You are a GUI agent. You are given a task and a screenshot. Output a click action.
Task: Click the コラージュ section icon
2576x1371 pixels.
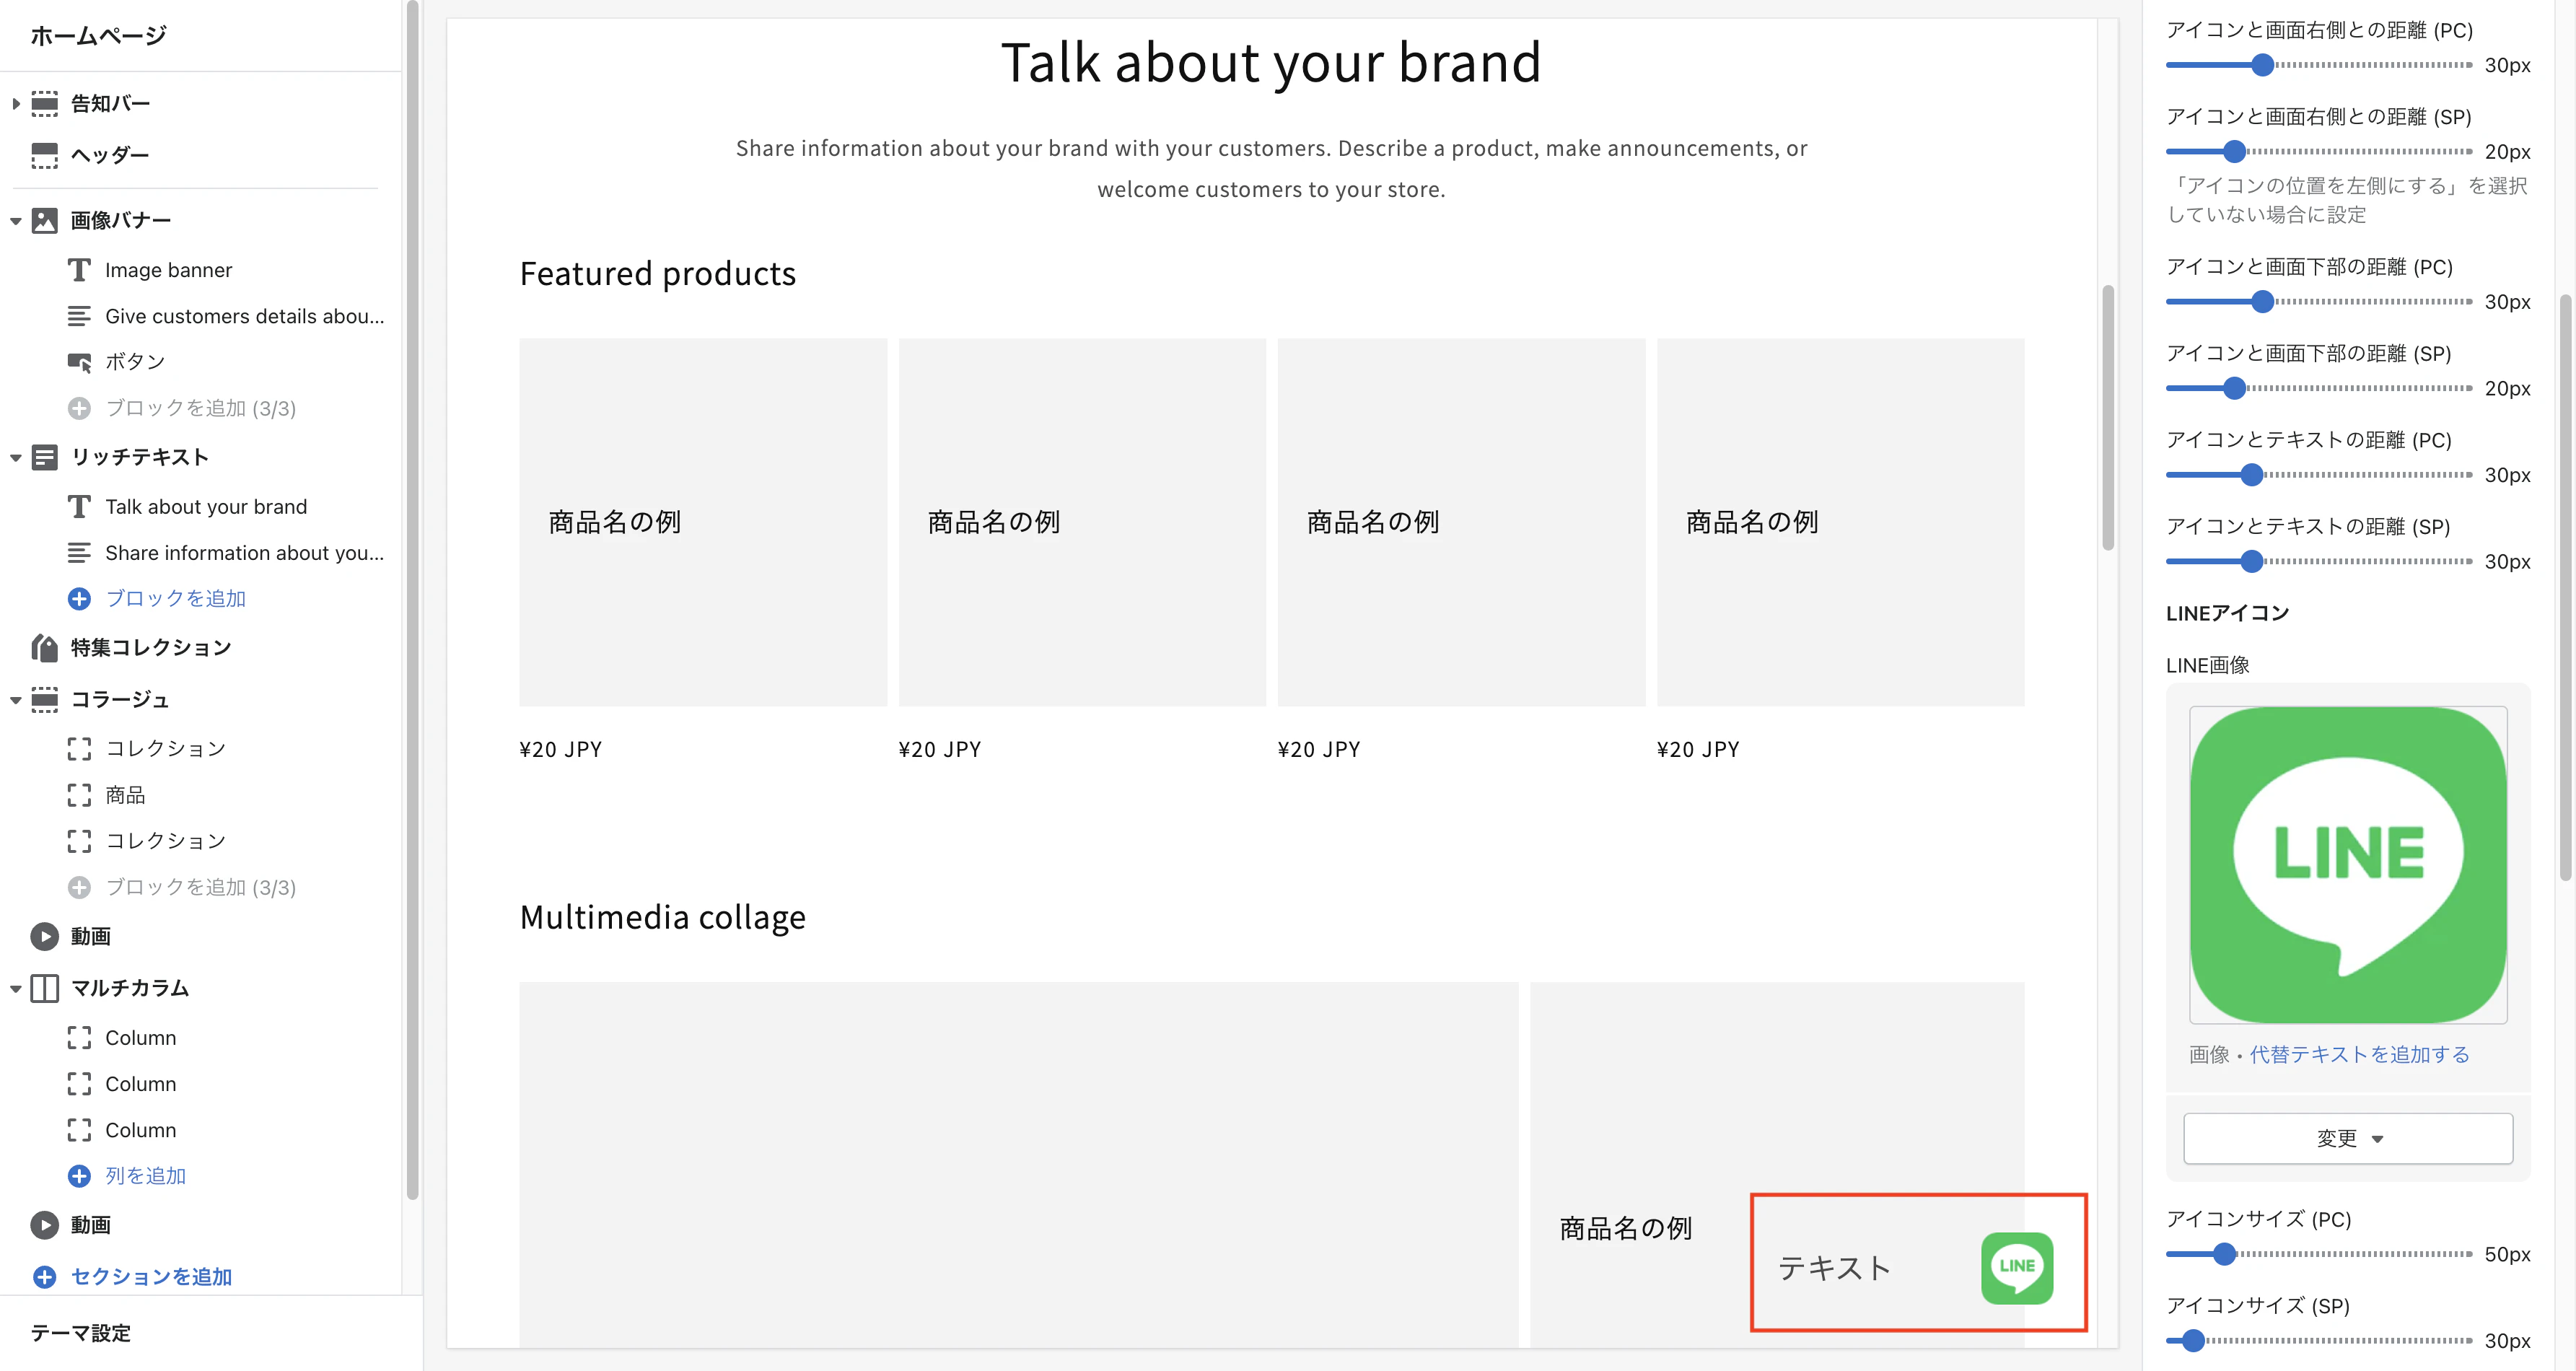[x=45, y=699]
